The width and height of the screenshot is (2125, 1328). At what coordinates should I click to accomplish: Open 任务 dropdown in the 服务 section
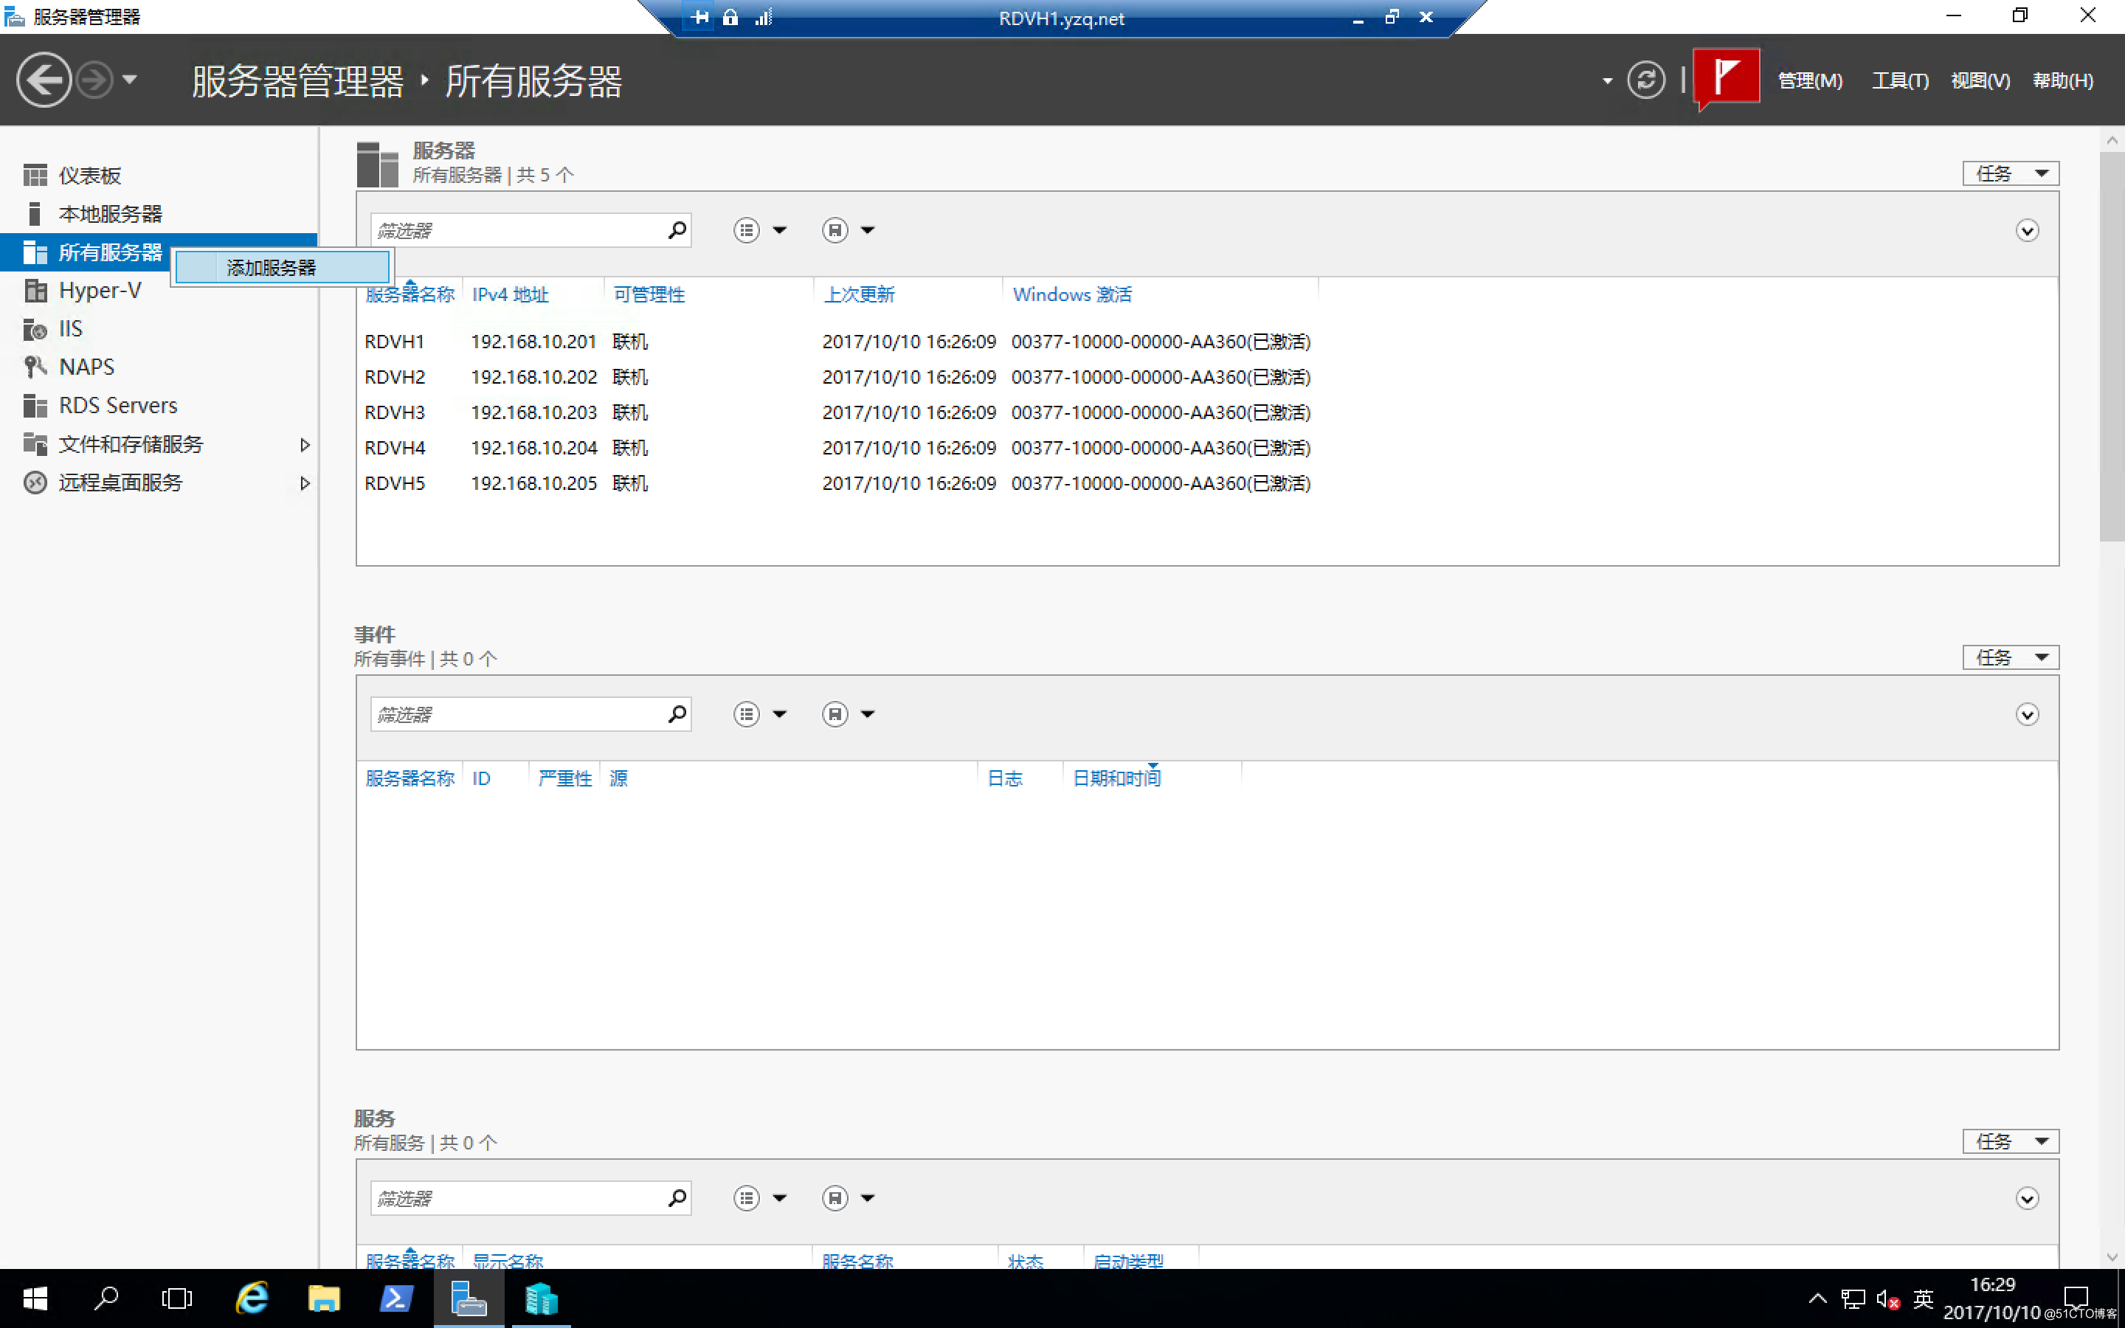point(2010,1141)
